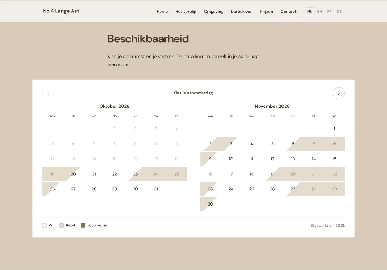Switch language to DE
Image resolution: width=387 pixels, height=270 pixels.
tap(339, 12)
